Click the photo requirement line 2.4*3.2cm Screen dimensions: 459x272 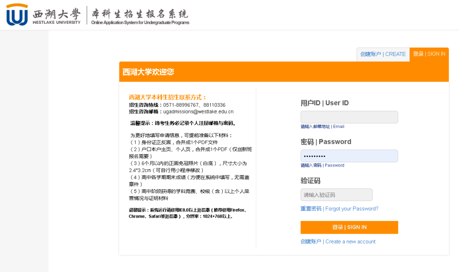[x=188, y=167]
